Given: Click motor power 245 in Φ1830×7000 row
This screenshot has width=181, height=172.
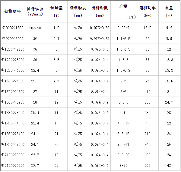Looking at the screenshot, I should point(148,144).
